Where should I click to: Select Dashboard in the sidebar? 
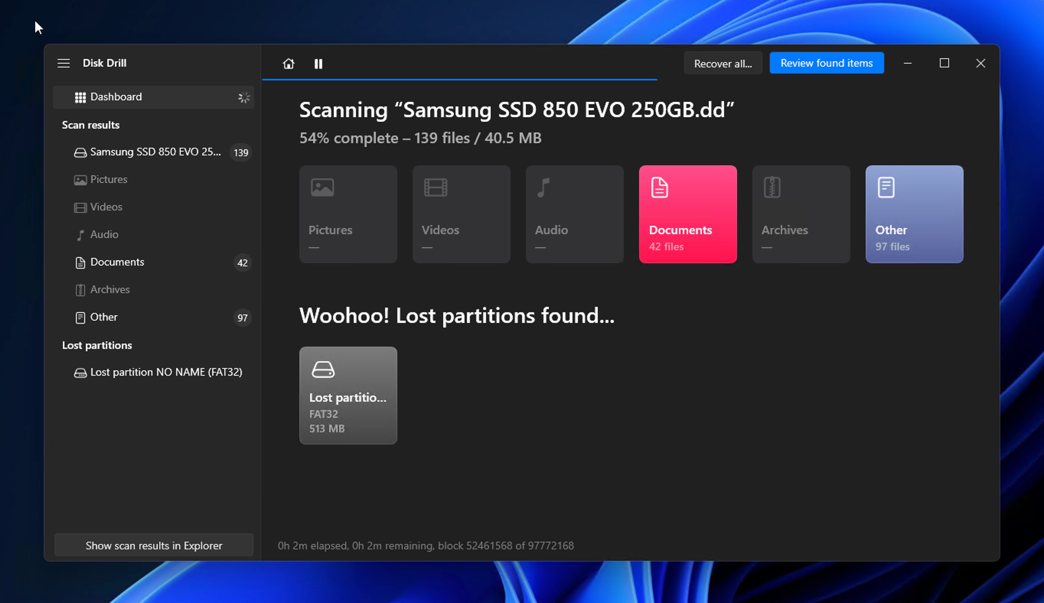point(153,97)
